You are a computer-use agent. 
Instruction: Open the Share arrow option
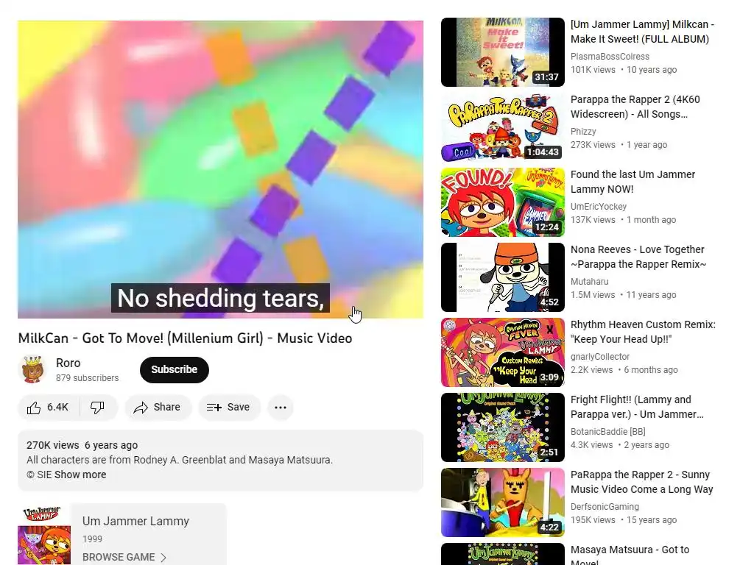coord(158,408)
